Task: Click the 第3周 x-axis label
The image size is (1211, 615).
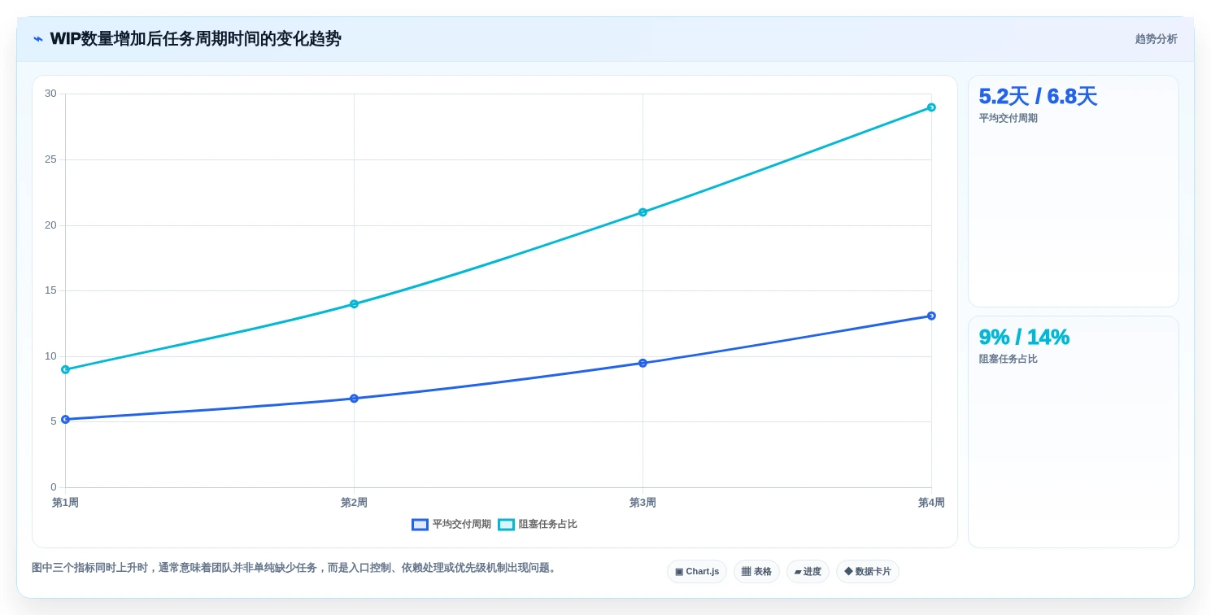Action: [643, 503]
